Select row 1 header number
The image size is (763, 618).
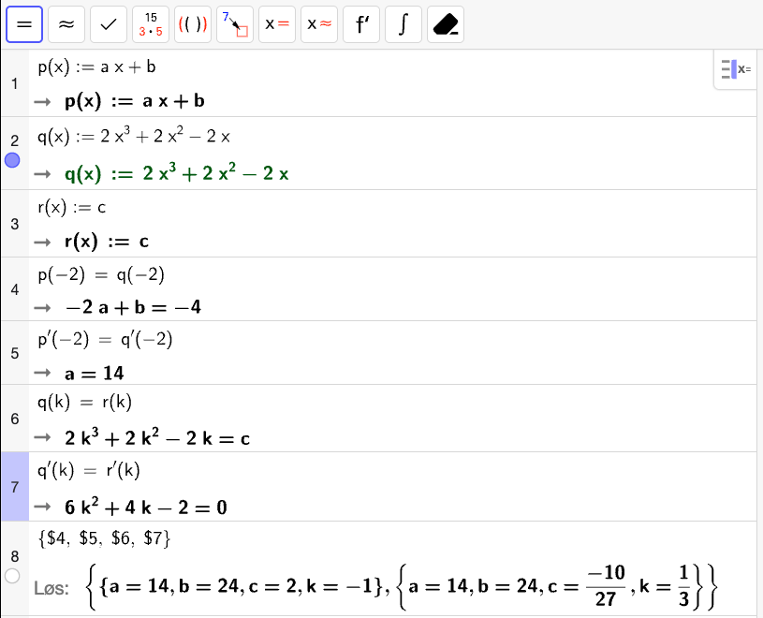point(14,84)
